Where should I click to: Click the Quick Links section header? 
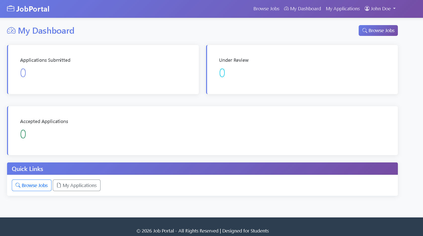tap(202, 169)
